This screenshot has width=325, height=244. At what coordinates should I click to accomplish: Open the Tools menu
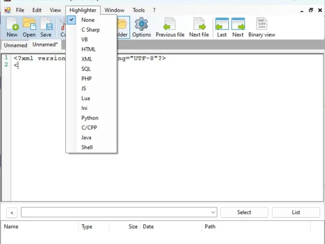point(139,10)
